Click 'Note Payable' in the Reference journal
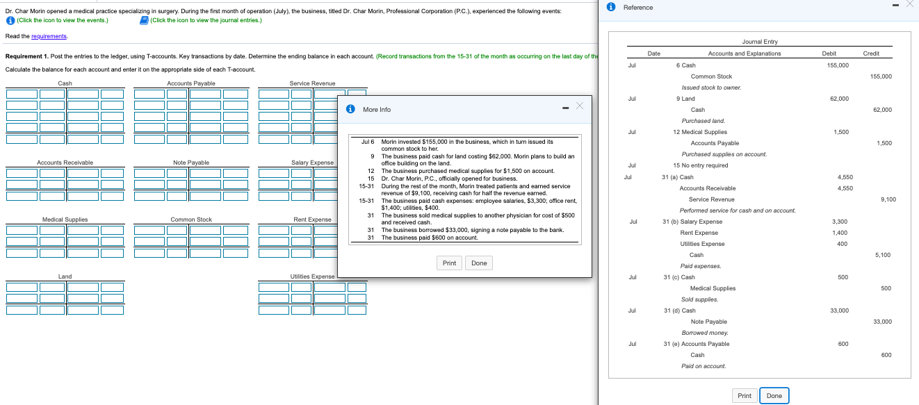The width and height of the screenshot is (919, 405). pos(709,322)
